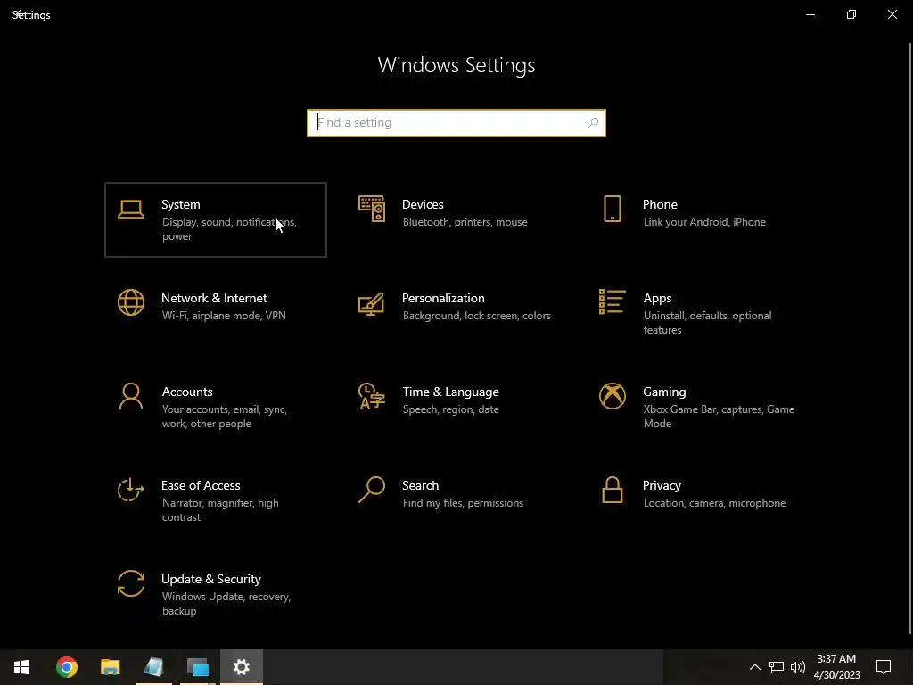Open the volume speaker tray icon
Image resolution: width=913 pixels, height=685 pixels.
798,667
